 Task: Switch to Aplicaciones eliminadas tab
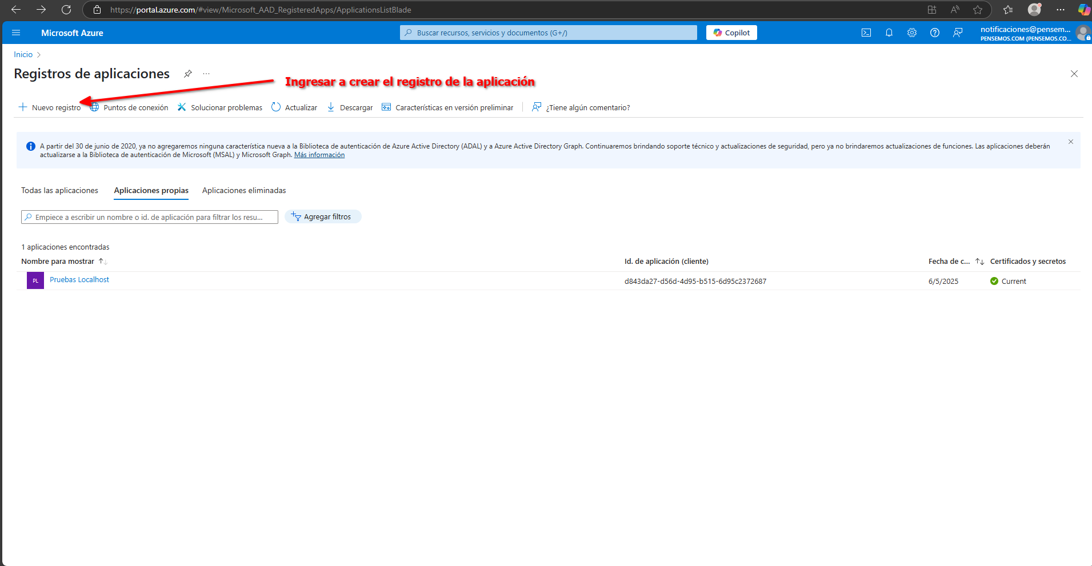244,191
